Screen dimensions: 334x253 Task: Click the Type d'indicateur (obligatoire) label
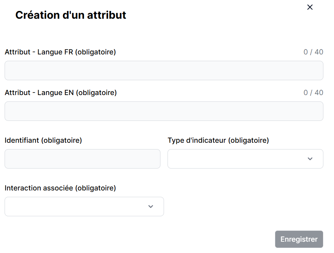tap(218, 140)
